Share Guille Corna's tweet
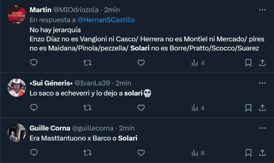Screen dimensions: 274x163 click(x=262, y=153)
